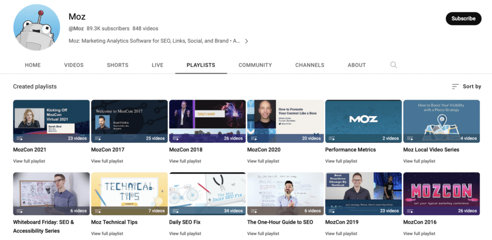Switch to the LIVE tab
This screenshot has height=240, width=492.
point(158,65)
